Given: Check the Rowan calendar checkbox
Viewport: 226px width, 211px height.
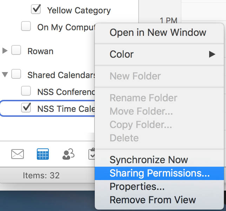Looking at the screenshot, I should click(x=16, y=50).
